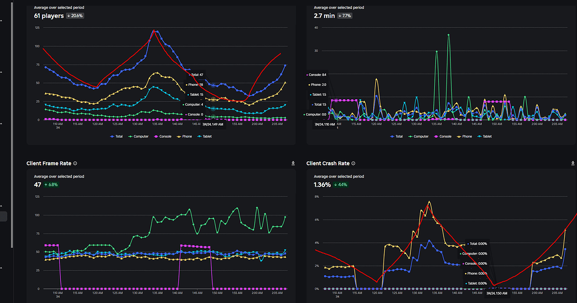This screenshot has height=303, width=577.
Task: Click 'Average over selected period' above 61 players
Action: pos(59,7)
